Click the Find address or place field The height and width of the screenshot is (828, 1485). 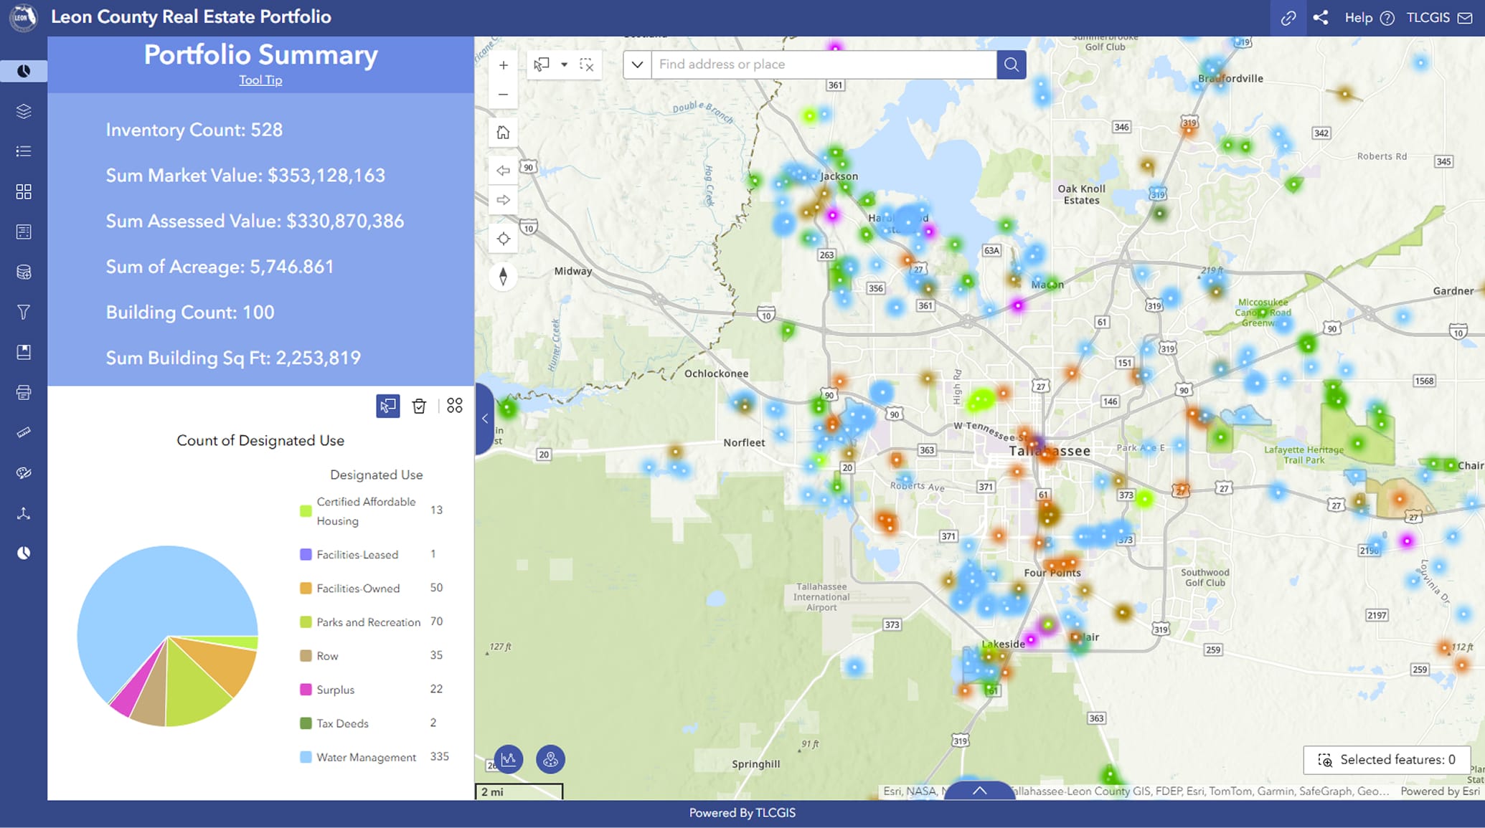pos(823,65)
